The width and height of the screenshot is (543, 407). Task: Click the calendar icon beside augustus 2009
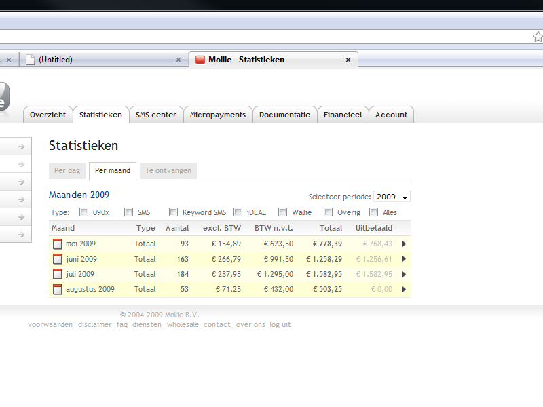tap(58, 290)
